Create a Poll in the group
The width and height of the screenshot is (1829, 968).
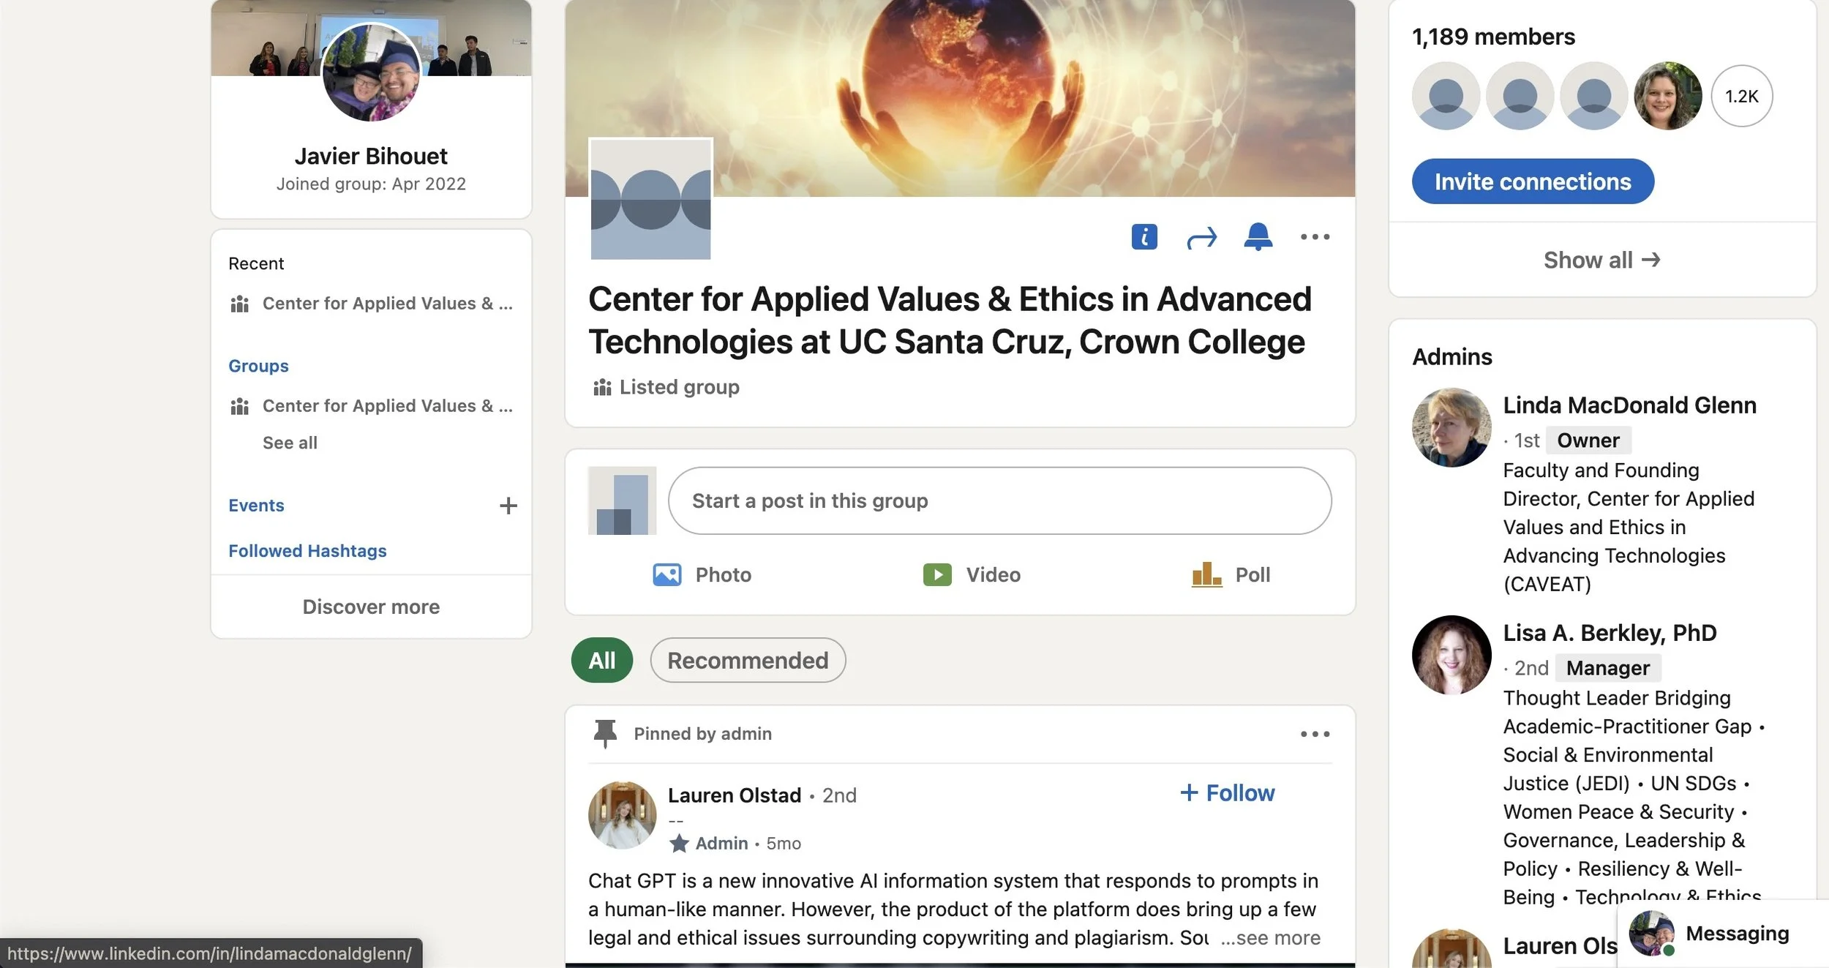point(1231,574)
